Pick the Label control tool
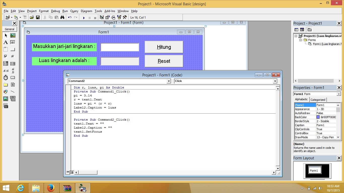The height and width of the screenshot is (193, 344). (6, 42)
